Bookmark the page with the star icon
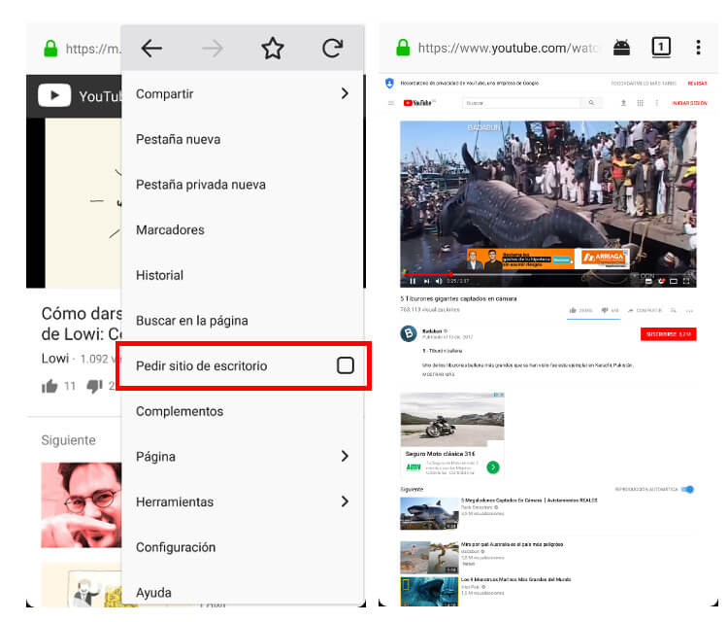Screen dimensions: 728x622 [273, 48]
